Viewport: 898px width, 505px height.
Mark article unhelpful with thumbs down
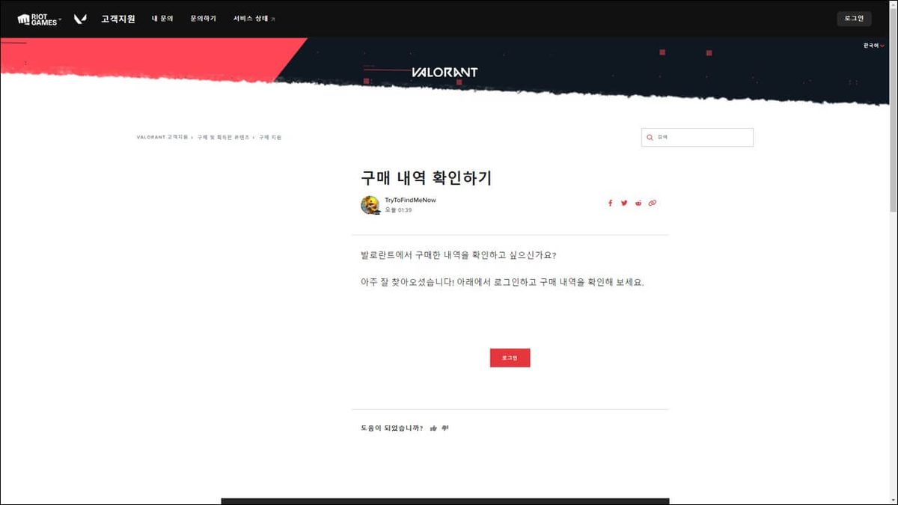[x=445, y=429]
